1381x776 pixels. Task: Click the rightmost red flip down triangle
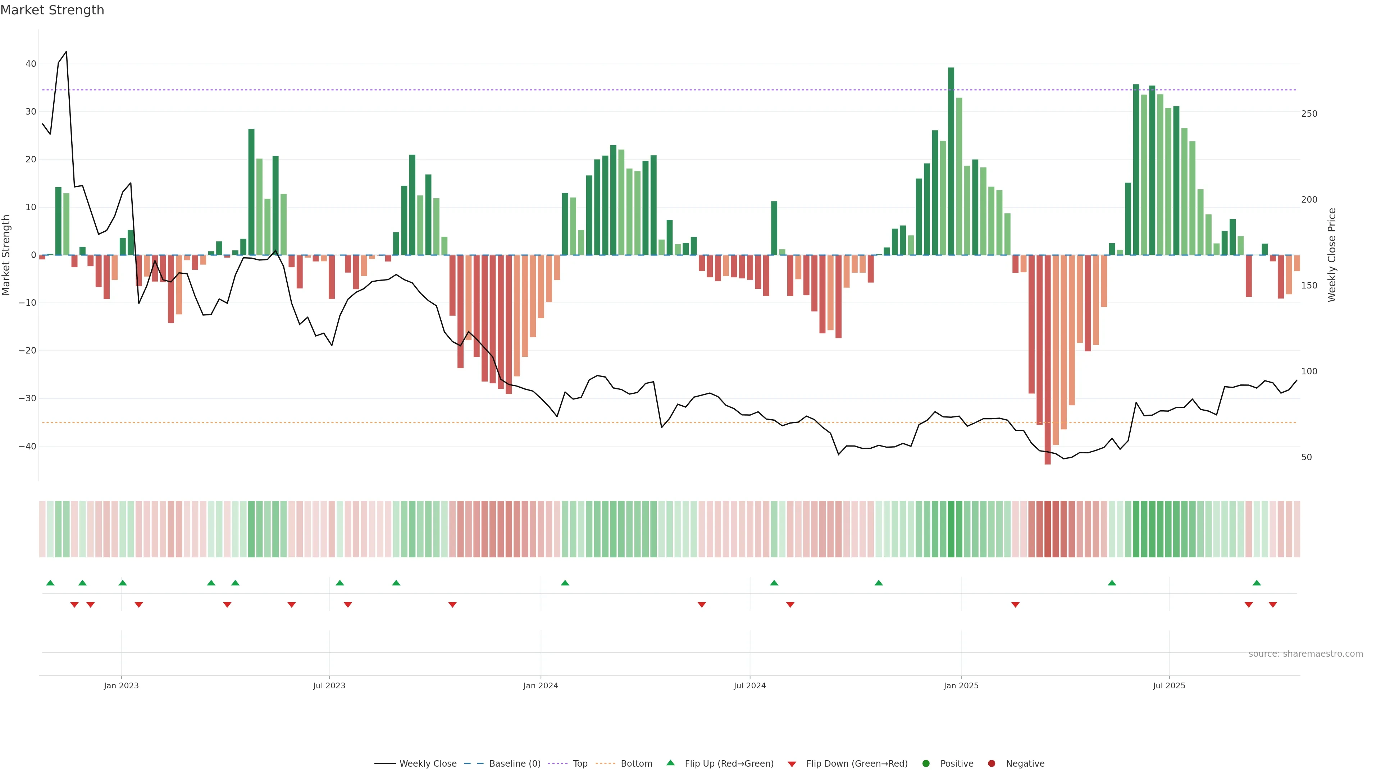(x=1273, y=605)
